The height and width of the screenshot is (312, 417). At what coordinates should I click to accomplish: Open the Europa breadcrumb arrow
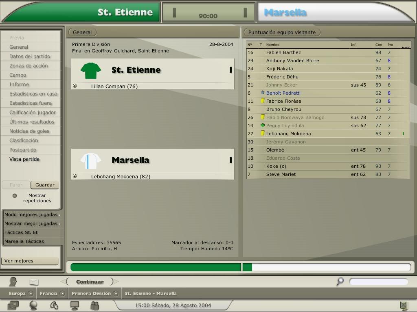click(31, 293)
